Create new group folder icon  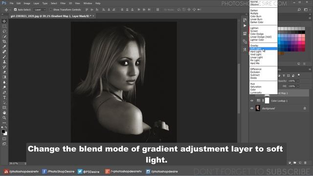[295, 163]
